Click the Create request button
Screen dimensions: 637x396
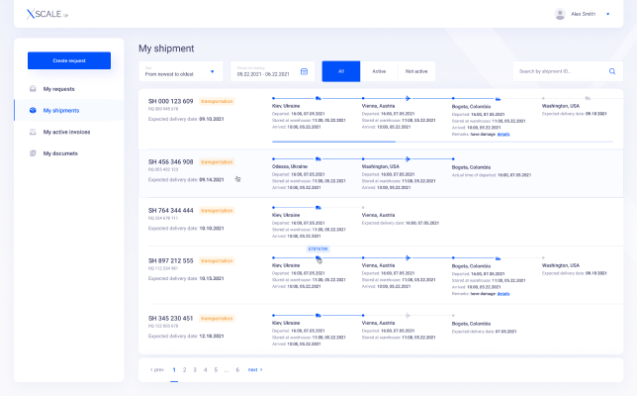[69, 60]
